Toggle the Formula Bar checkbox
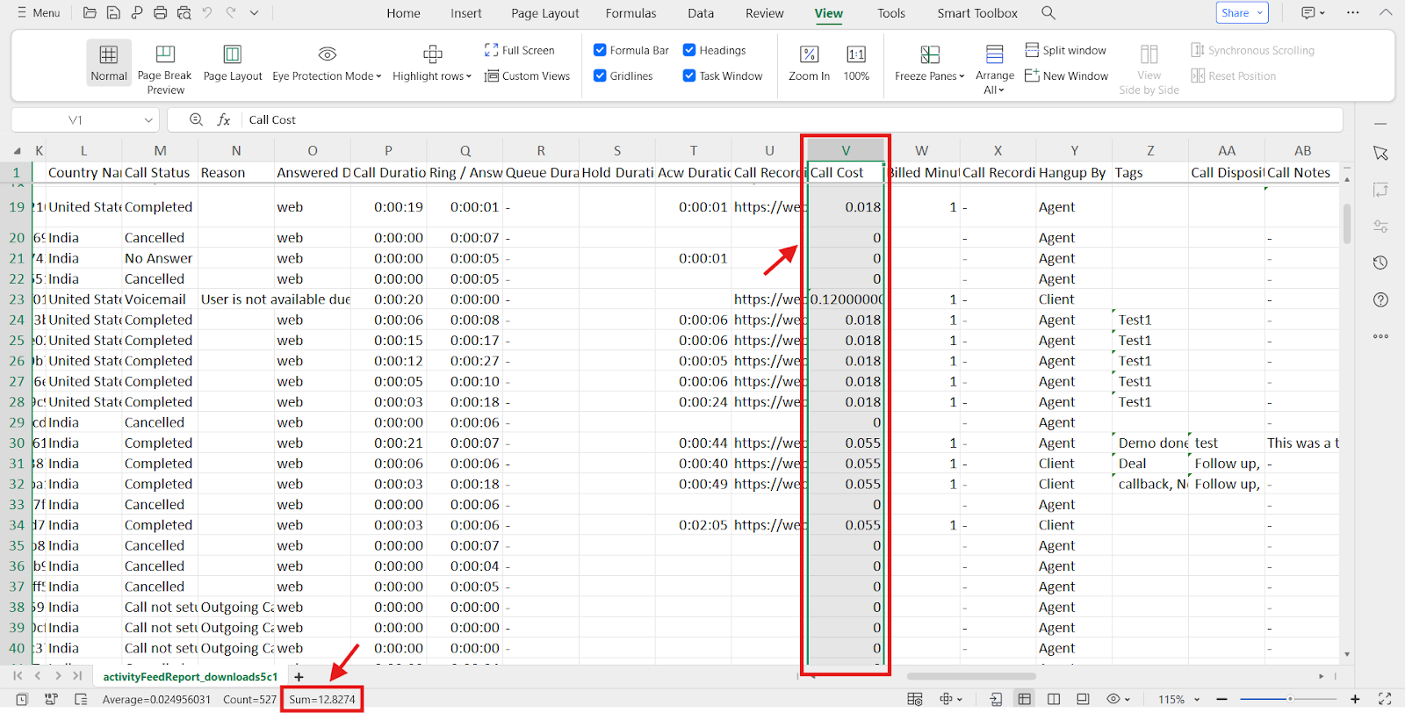 [600, 50]
